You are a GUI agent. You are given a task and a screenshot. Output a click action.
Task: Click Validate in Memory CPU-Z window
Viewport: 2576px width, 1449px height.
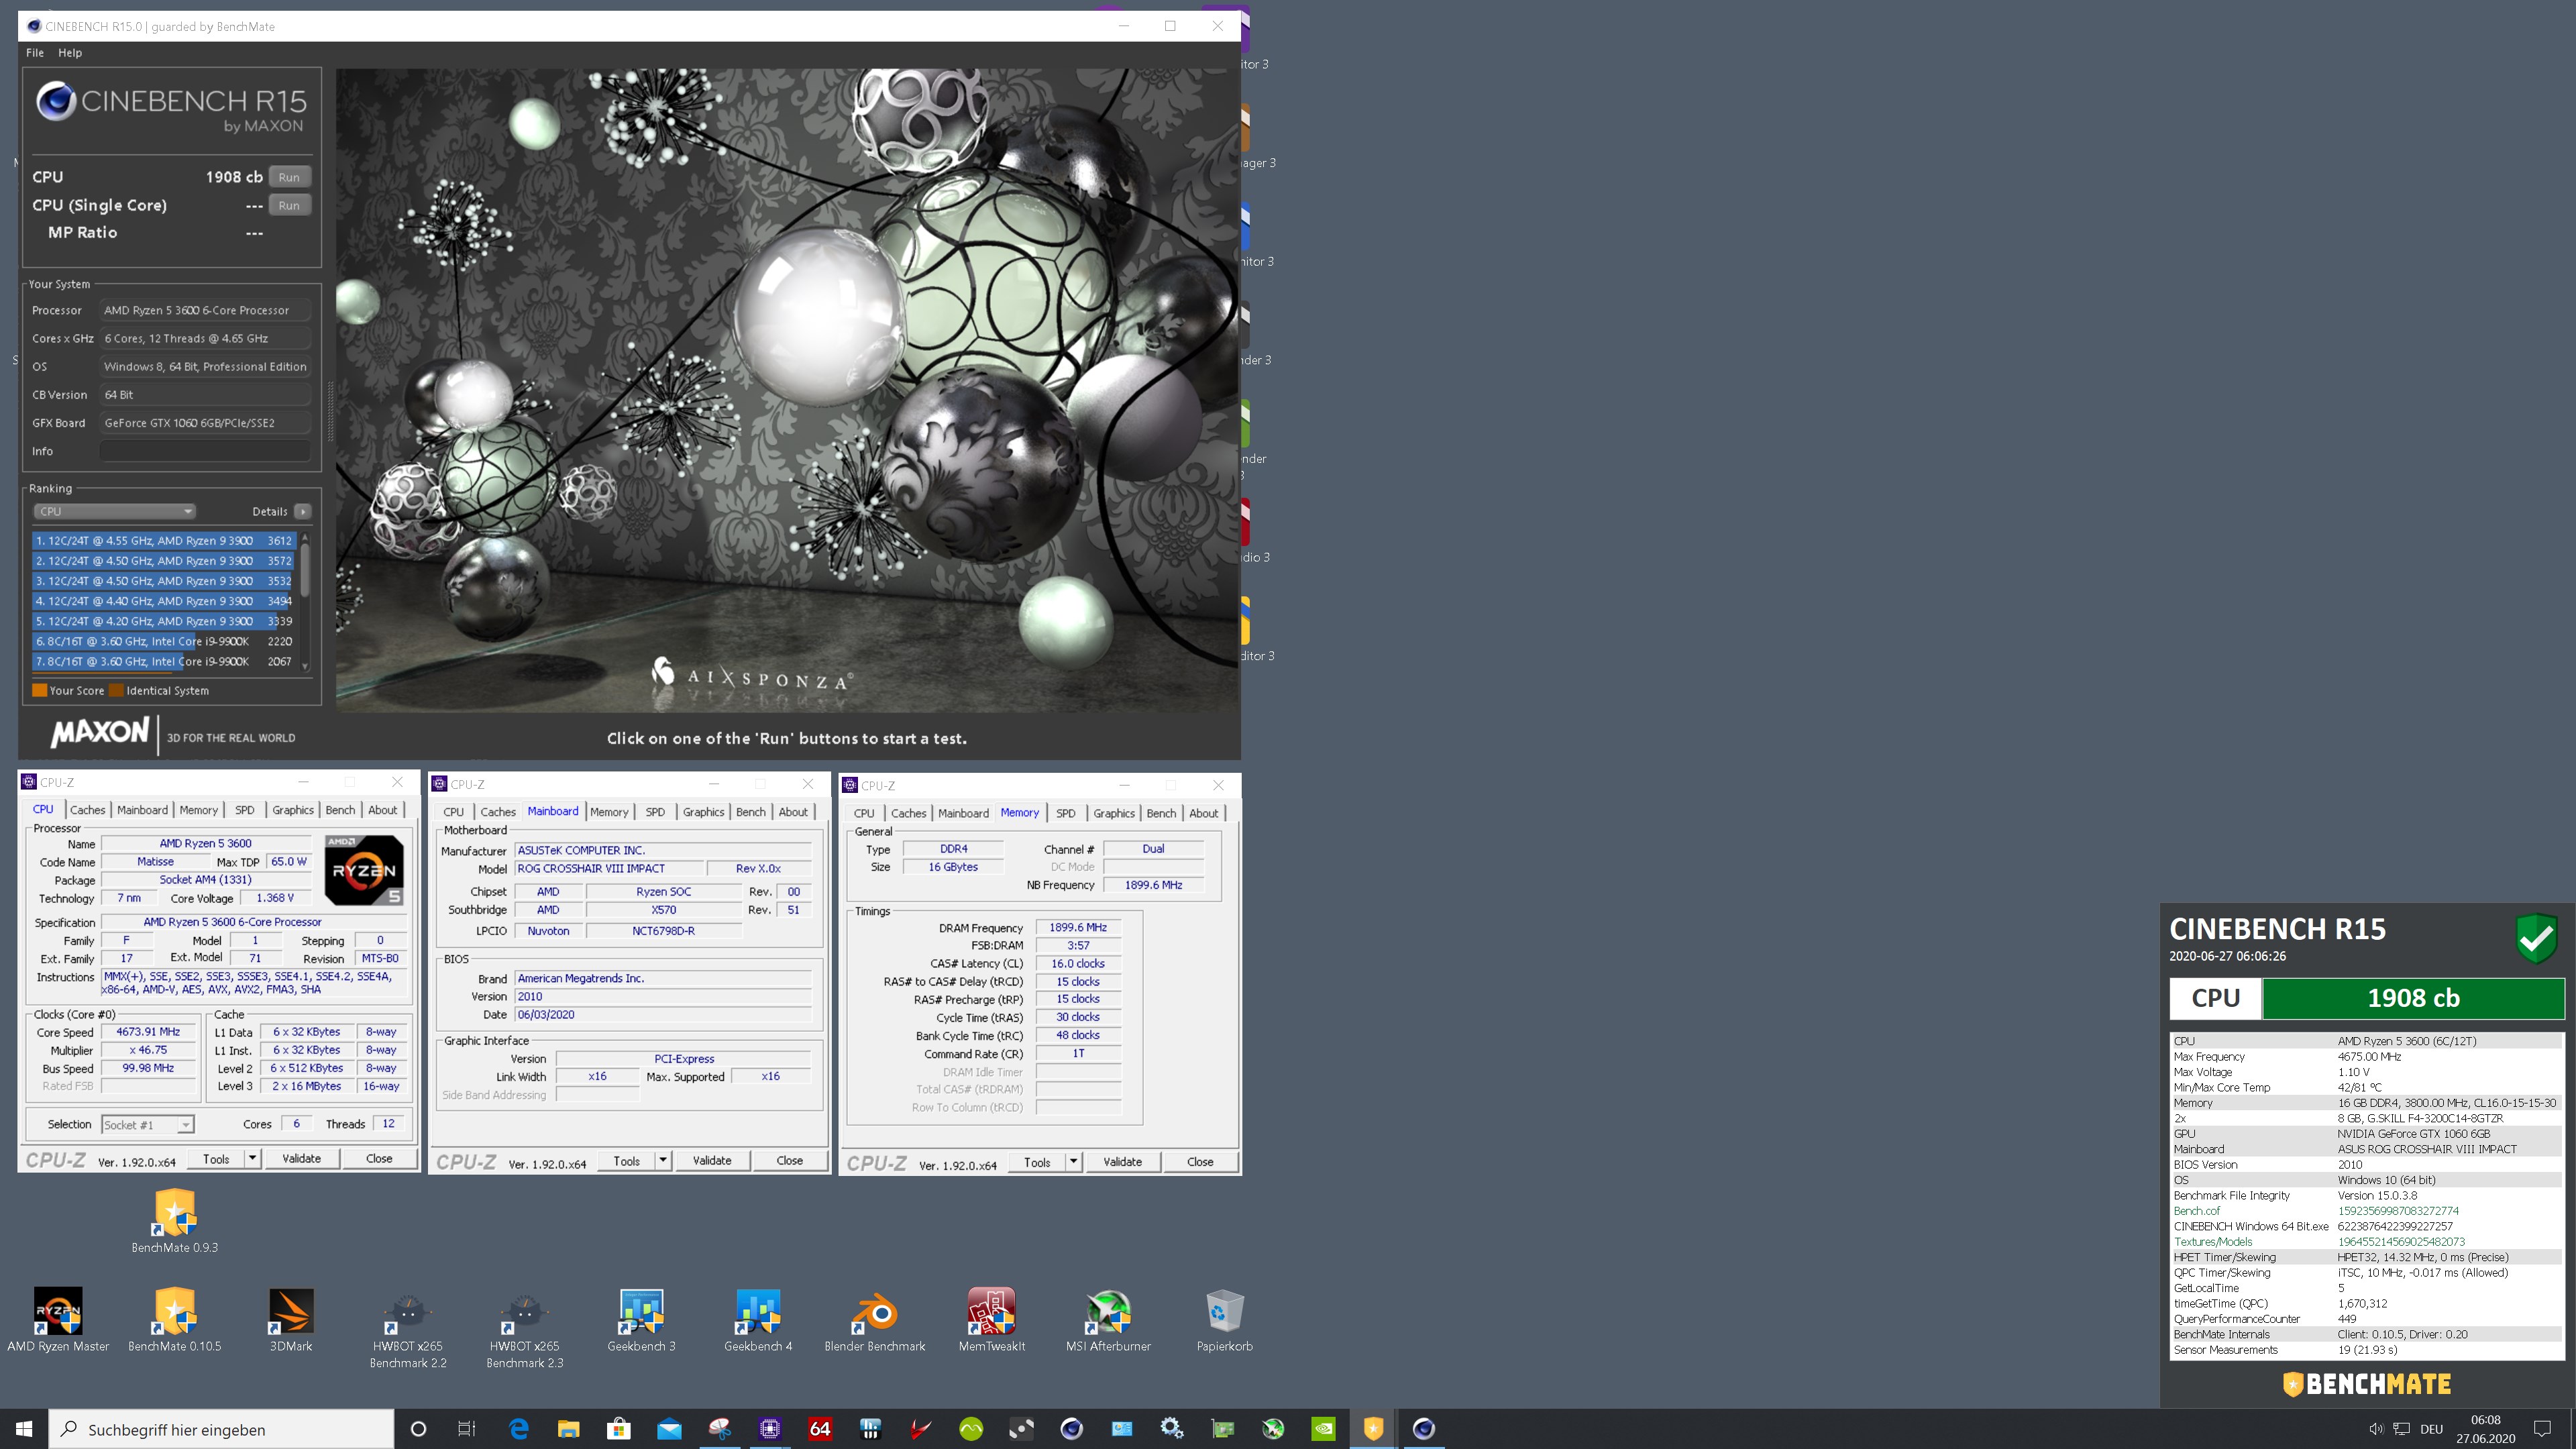[x=1122, y=1161]
